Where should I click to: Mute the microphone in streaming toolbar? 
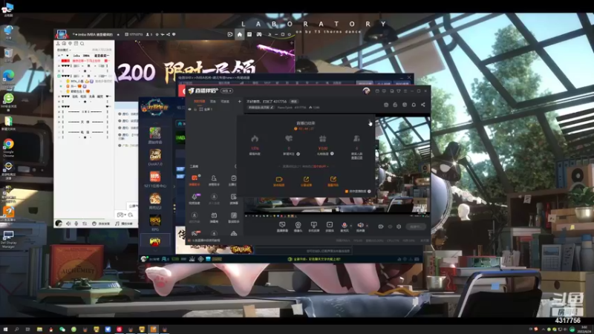click(344, 226)
